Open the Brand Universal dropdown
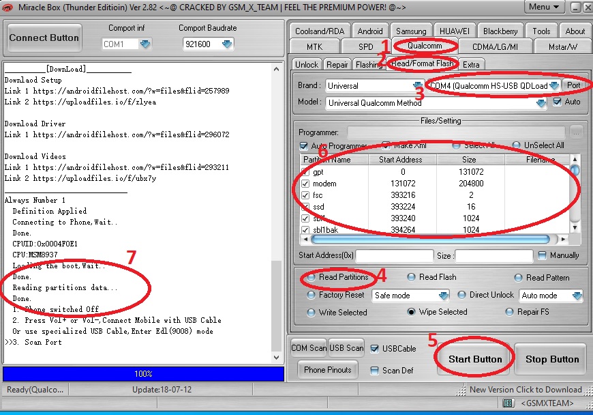Viewport: 593px width, 415px height. pos(418,86)
